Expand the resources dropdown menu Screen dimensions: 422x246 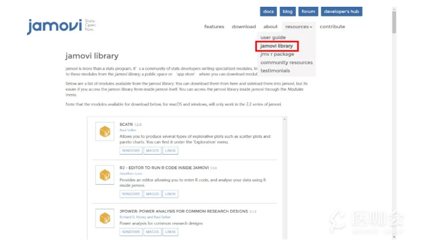click(299, 27)
